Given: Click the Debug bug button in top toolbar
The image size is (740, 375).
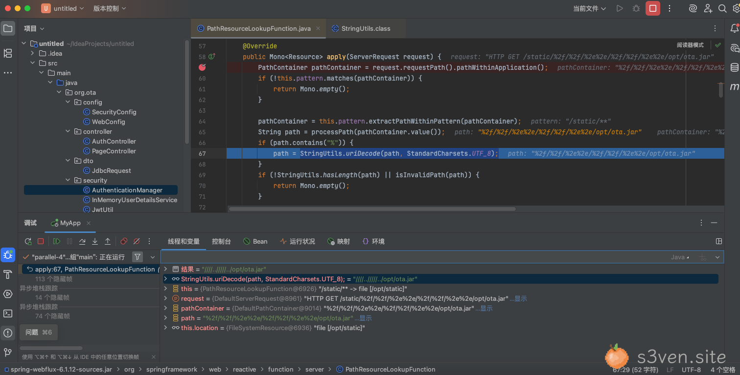Looking at the screenshot, I should [636, 8].
